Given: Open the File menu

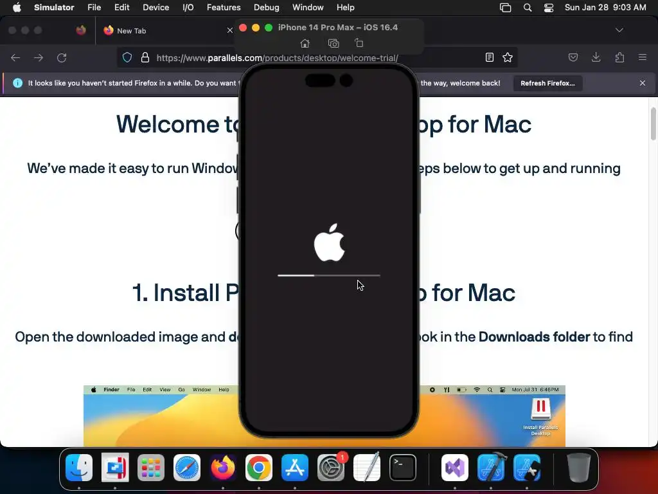Looking at the screenshot, I should point(94,8).
